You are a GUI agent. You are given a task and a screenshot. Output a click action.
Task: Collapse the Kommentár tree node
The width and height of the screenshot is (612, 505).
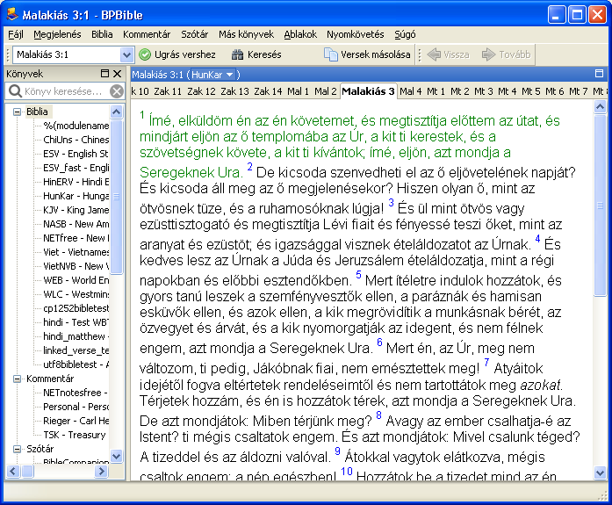pyautogui.click(x=17, y=379)
